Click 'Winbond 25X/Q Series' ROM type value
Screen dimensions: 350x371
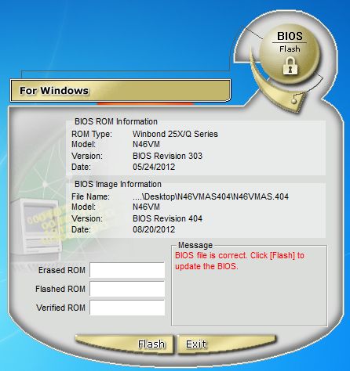pyautogui.click(x=175, y=134)
